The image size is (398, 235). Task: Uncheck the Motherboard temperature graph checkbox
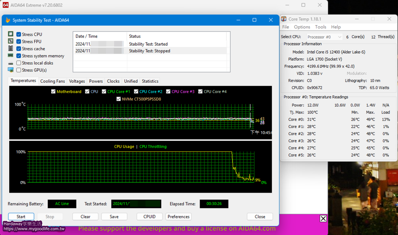[53, 91]
